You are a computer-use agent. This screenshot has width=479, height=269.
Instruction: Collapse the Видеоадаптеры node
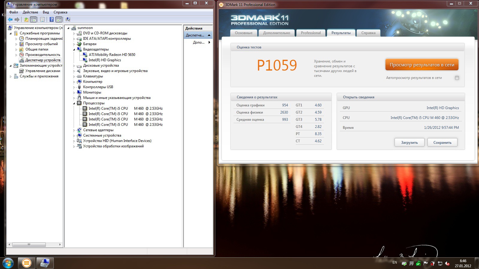click(x=74, y=49)
